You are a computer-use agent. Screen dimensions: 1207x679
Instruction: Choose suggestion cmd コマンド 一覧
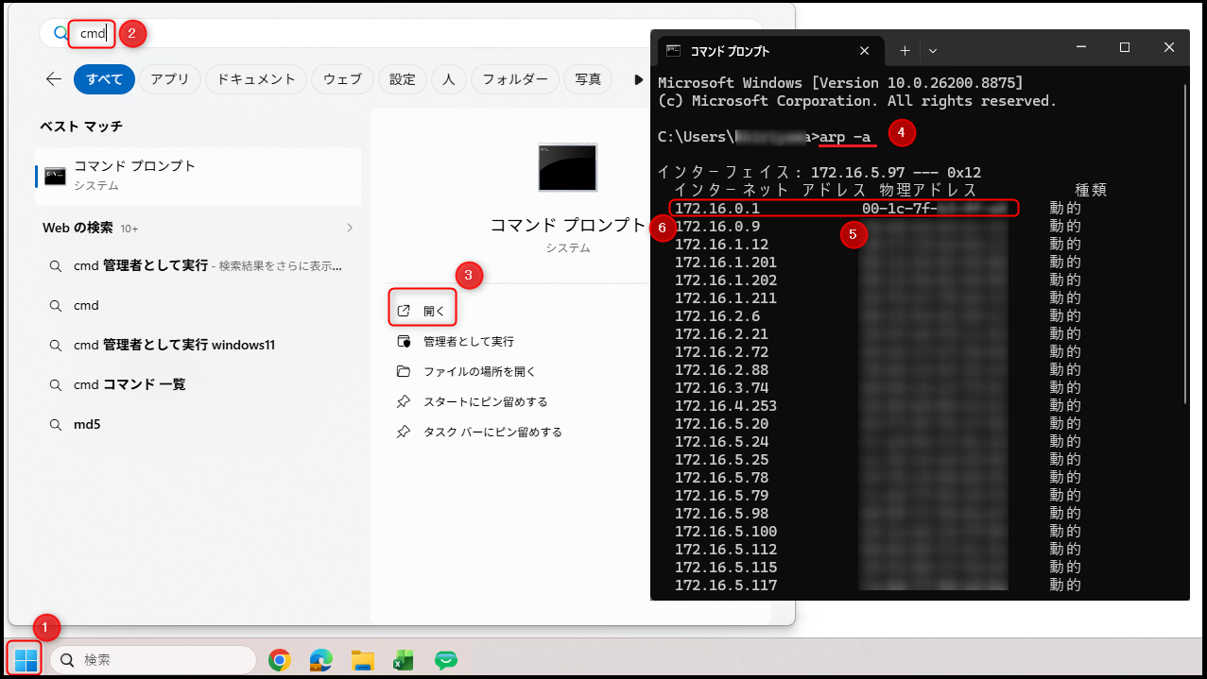coord(198,384)
